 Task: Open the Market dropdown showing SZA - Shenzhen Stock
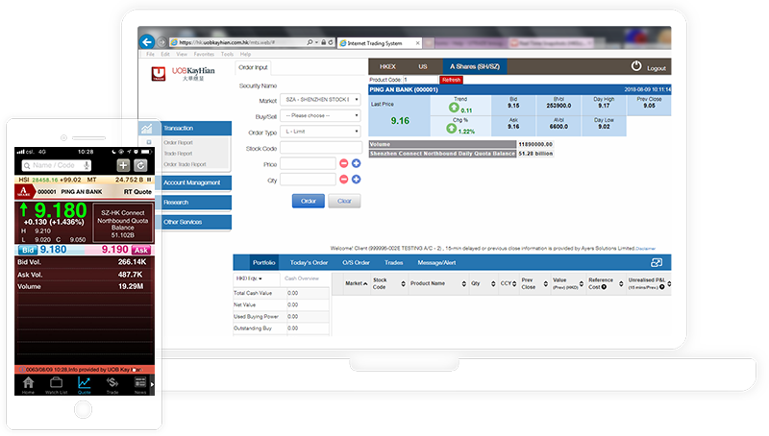click(x=321, y=100)
